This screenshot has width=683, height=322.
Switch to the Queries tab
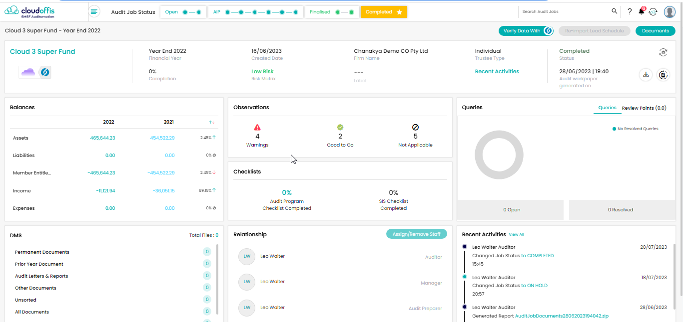tap(607, 108)
